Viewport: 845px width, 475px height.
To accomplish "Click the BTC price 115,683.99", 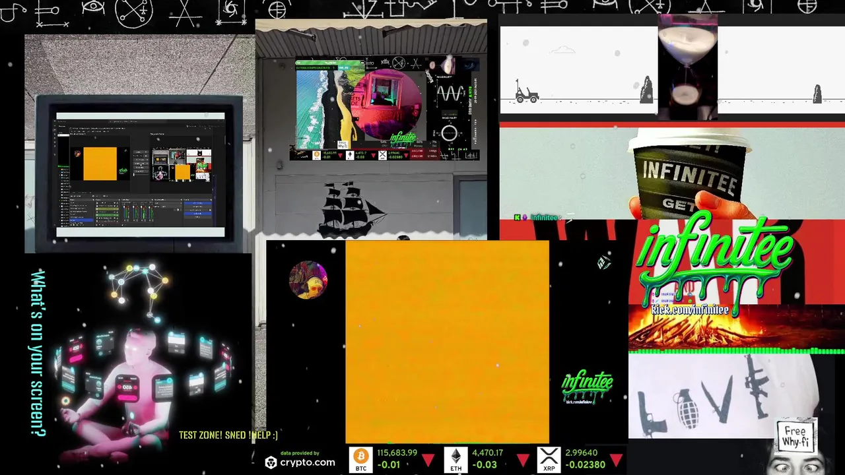I will [x=397, y=453].
